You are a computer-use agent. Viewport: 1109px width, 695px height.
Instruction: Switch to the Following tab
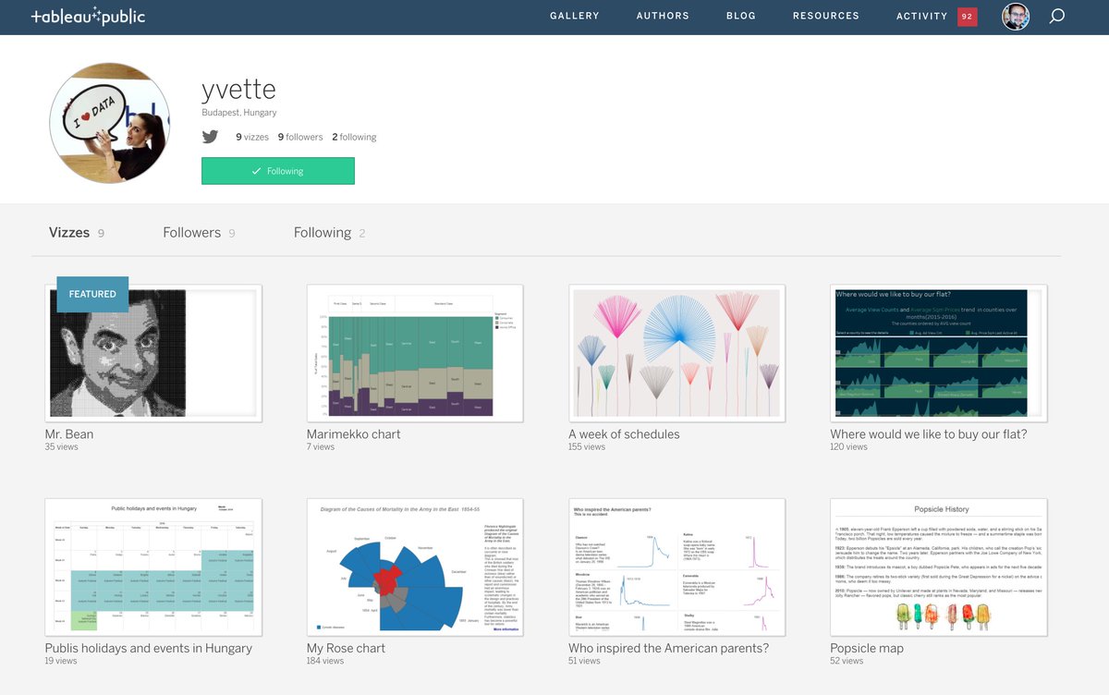tap(329, 233)
